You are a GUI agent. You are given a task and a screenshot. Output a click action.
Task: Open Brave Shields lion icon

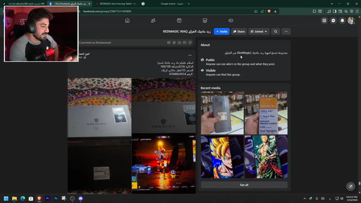click(269, 11)
